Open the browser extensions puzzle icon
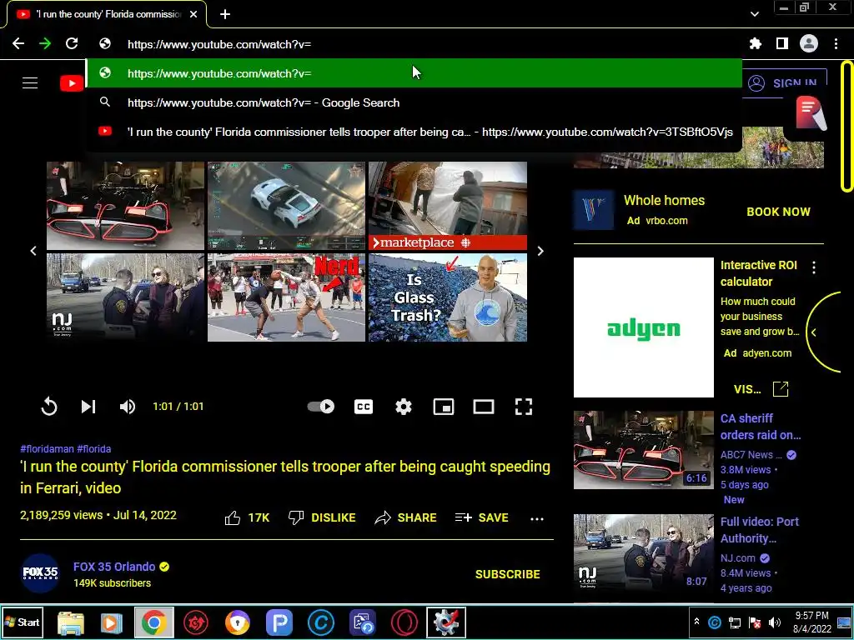Screen dimensions: 854x640 pos(755,43)
